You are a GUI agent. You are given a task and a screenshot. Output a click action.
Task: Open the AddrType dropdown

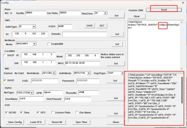(x=34, y=27)
